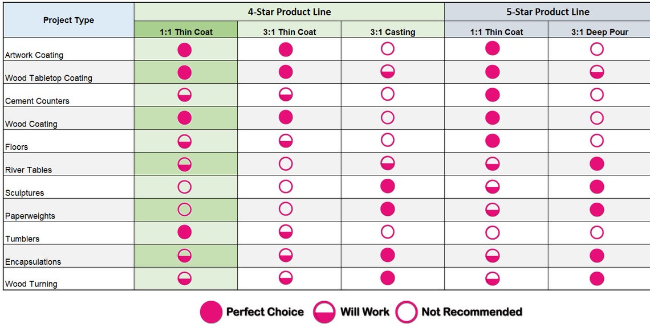This screenshot has width=650, height=324.
Task: Pick the Cement Counters half circle under 3:1 Thin Coat
Action: click(286, 95)
